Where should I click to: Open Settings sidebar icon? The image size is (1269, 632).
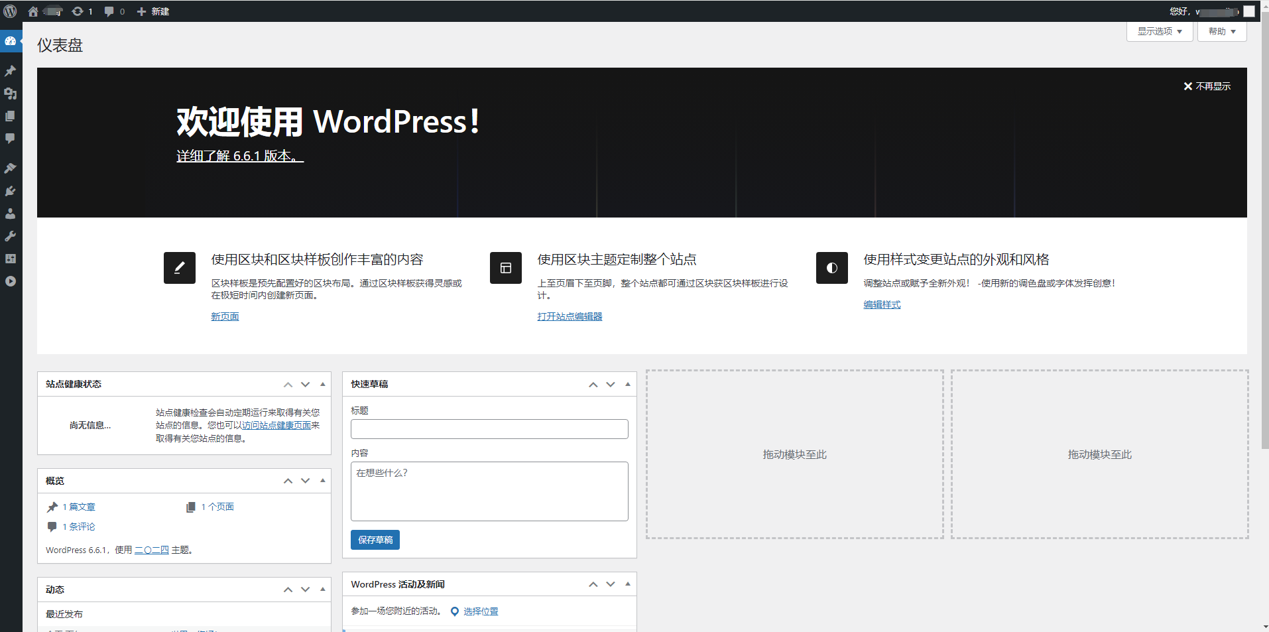click(x=11, y=259)
